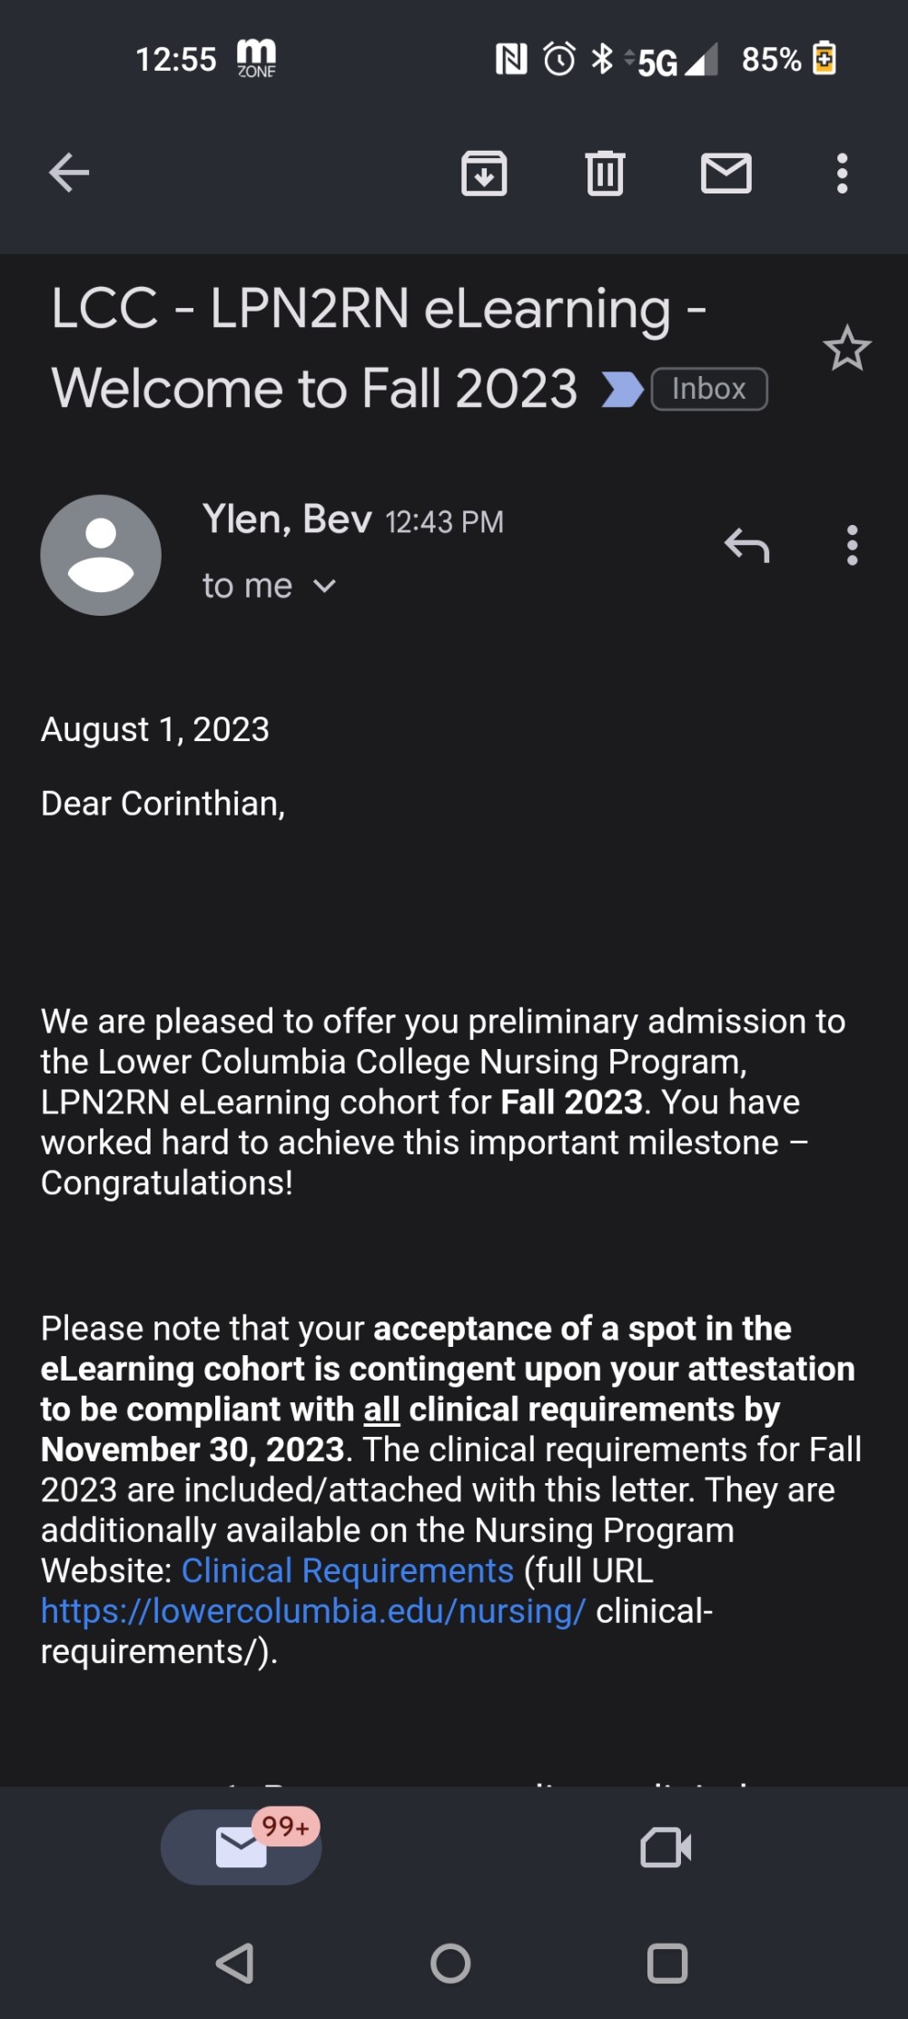Star this email

coord(847,348)
